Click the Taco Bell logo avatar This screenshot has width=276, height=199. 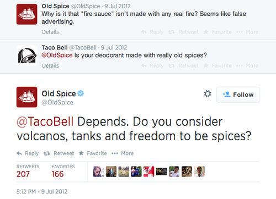(27, 56)
